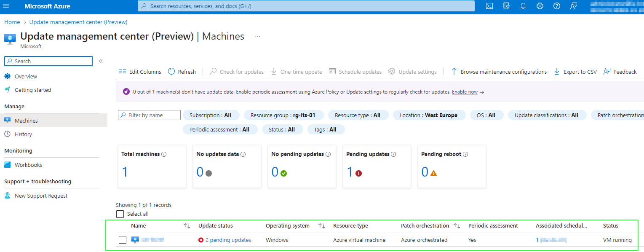
Task: Click the Update management center header icon
Action: 10,38
